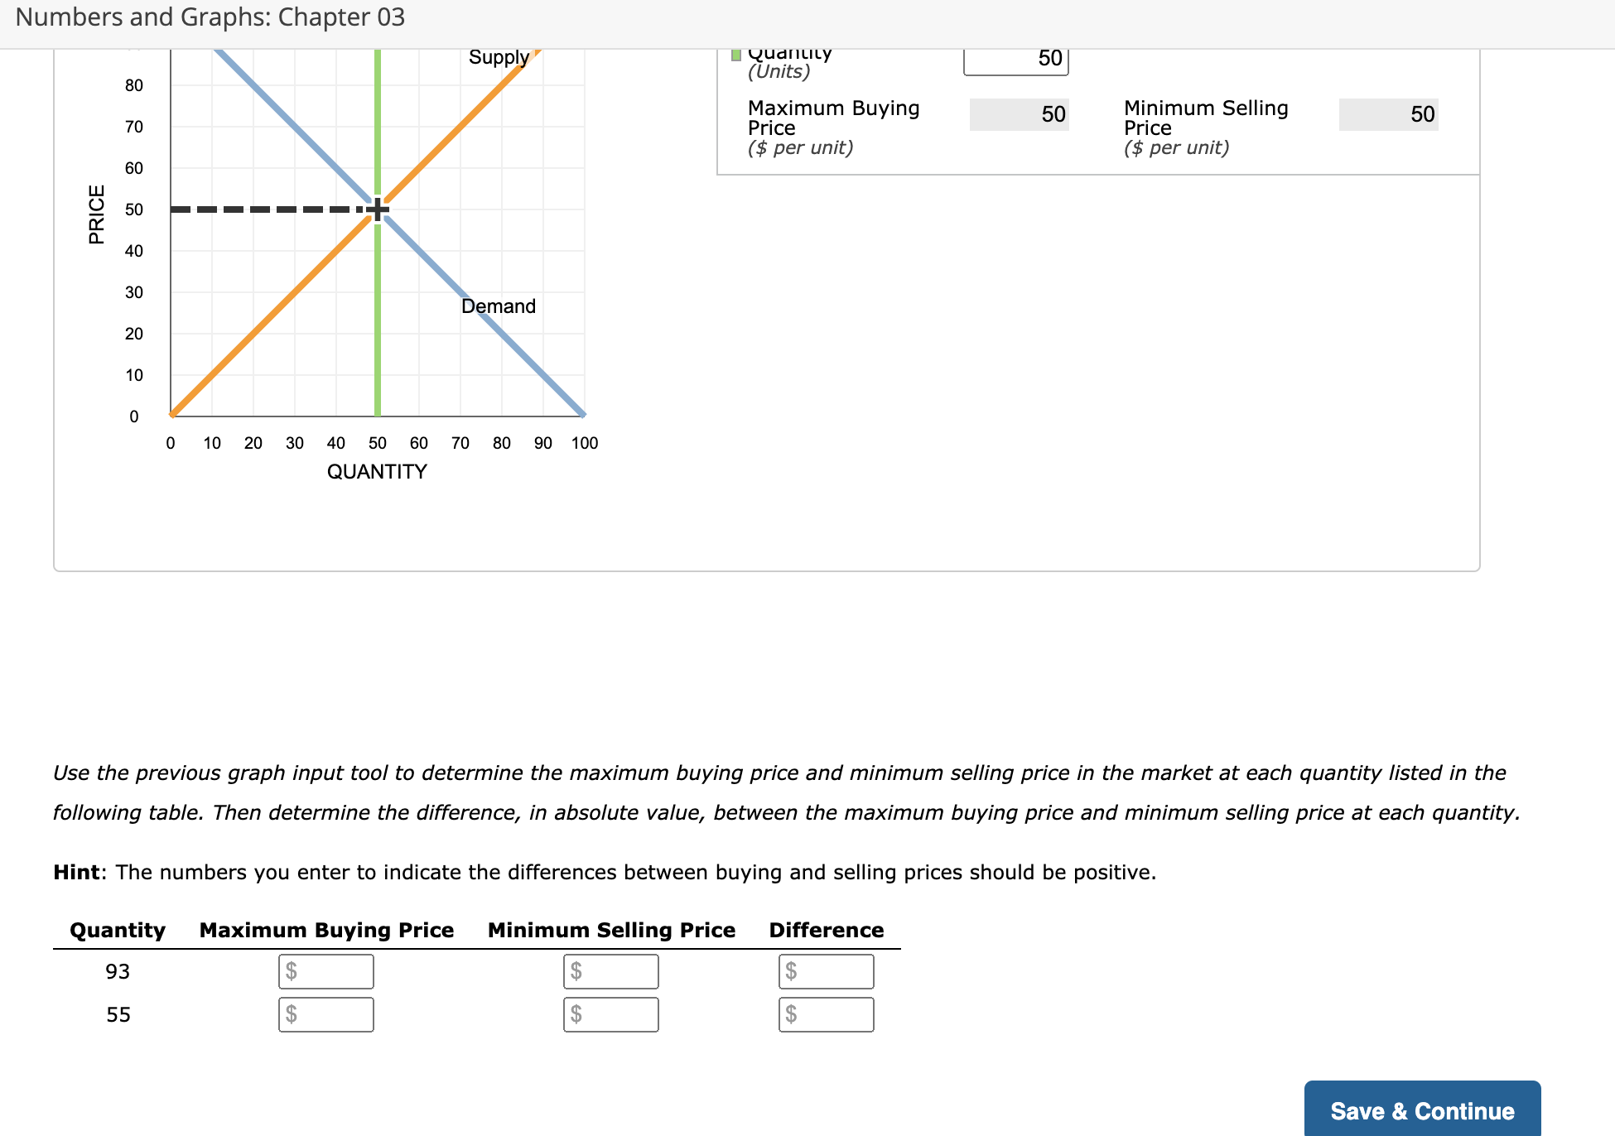Click the Quantity column header in the table
Viewport: 1615px width, 1136px height.
pos(117,930)
